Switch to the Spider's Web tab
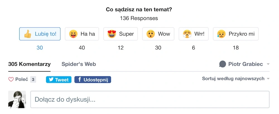 (79, 64)
